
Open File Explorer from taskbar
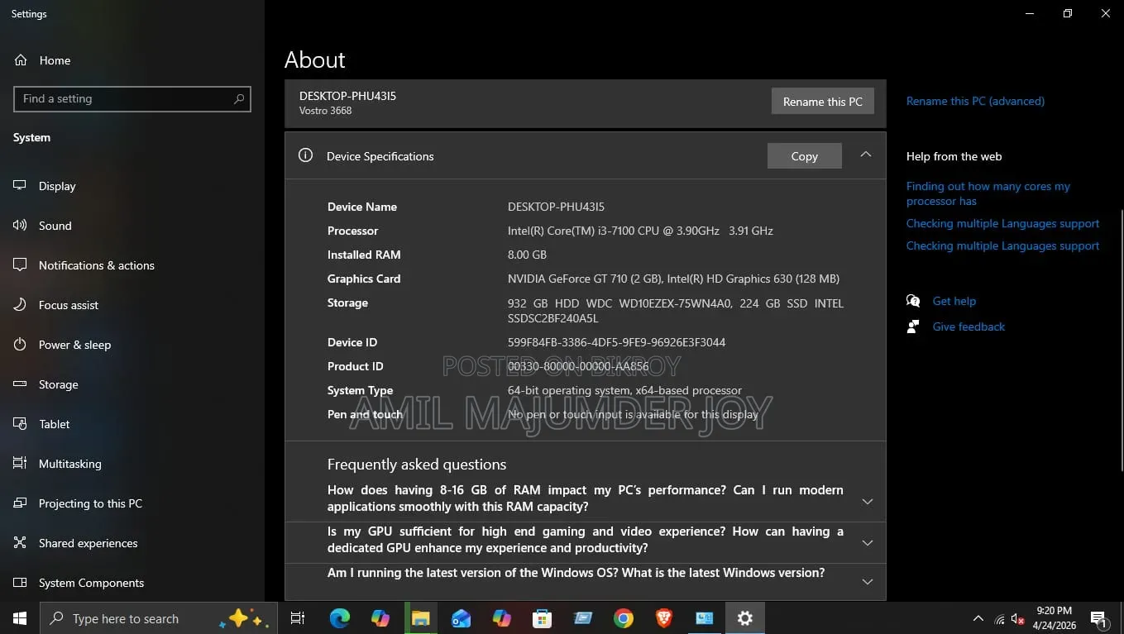(420, 618)
